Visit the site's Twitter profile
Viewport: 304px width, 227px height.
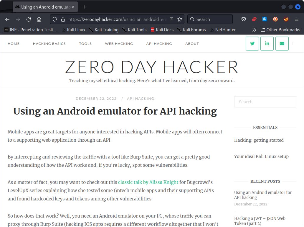[x=252, y=43]
